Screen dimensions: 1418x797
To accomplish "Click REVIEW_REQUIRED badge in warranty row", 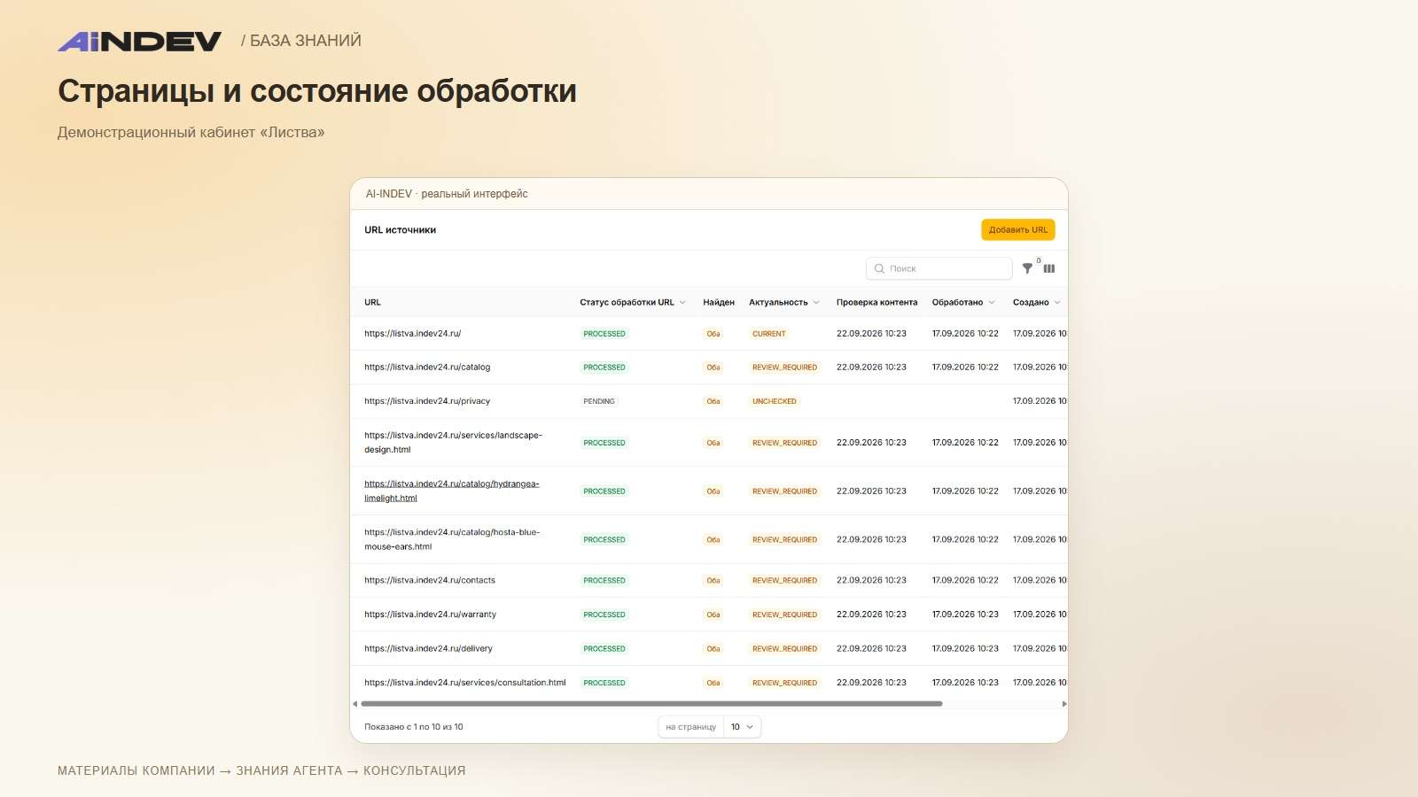I will (x=784, y=615).
